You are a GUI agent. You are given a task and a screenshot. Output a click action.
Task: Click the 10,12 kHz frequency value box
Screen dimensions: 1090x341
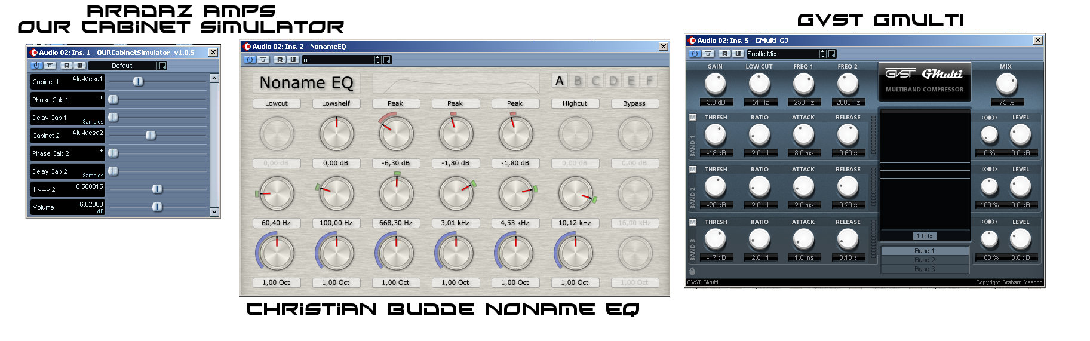[x=575, y=223]
